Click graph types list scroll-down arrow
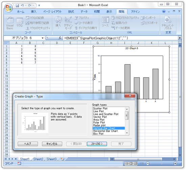186x170 pixels. coord(127,133)
